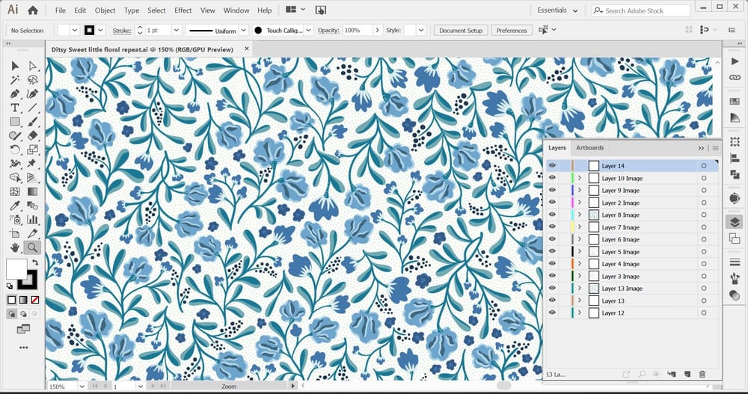Select the Hand tool
This screenshot has width=748, height=394.
tap(15, 247)
